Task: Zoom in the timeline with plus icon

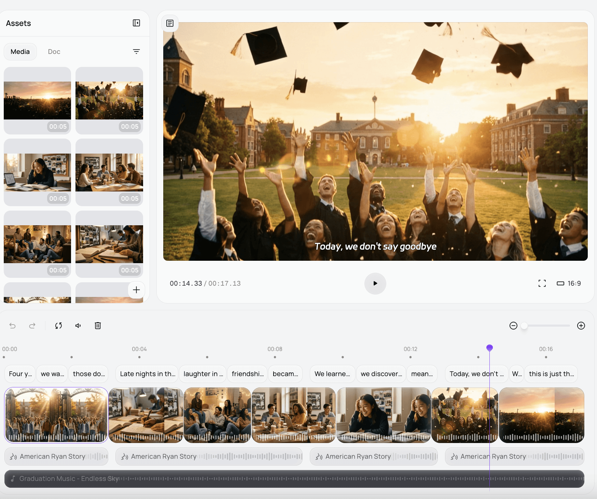Action: coord(581,326)
